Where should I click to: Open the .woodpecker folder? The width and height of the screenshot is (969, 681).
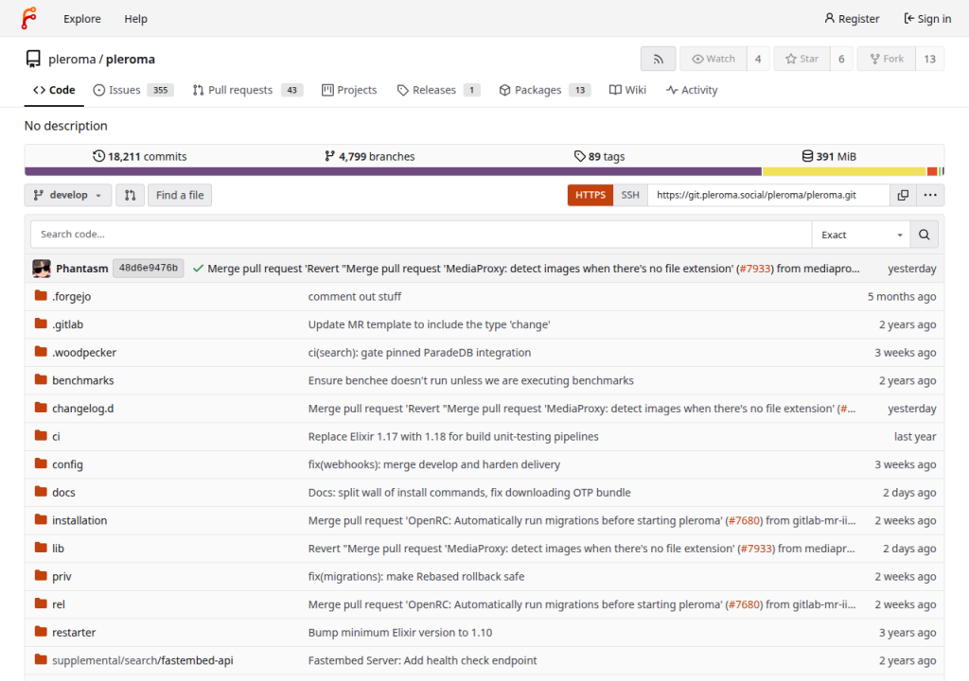coord(84,352)
